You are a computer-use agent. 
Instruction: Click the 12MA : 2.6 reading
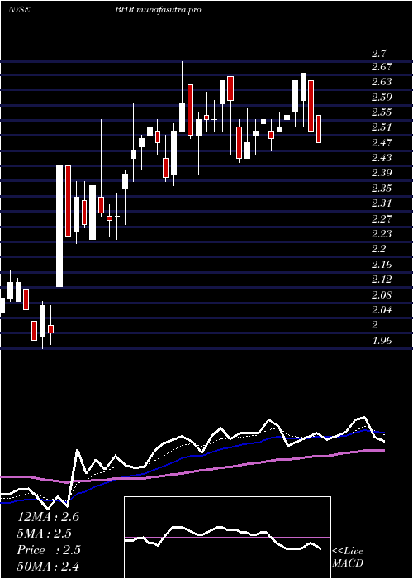(x=48, y=517)
